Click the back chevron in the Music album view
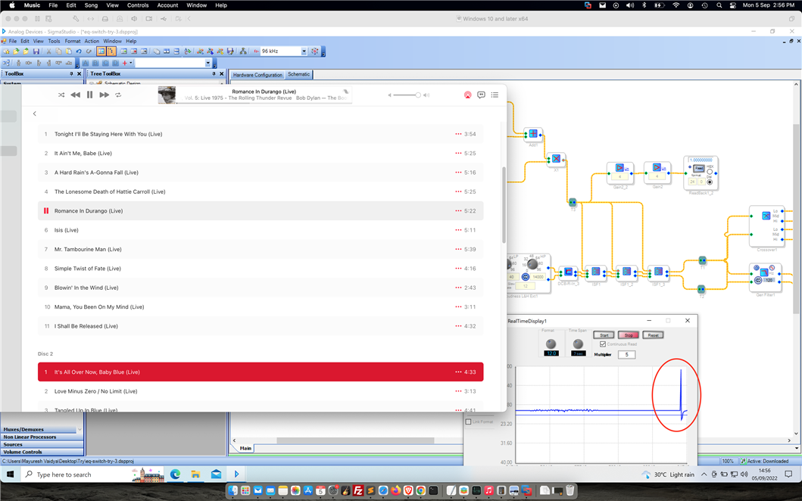Image resolution: width=802 pixels, height=501 pixels. 35,114
